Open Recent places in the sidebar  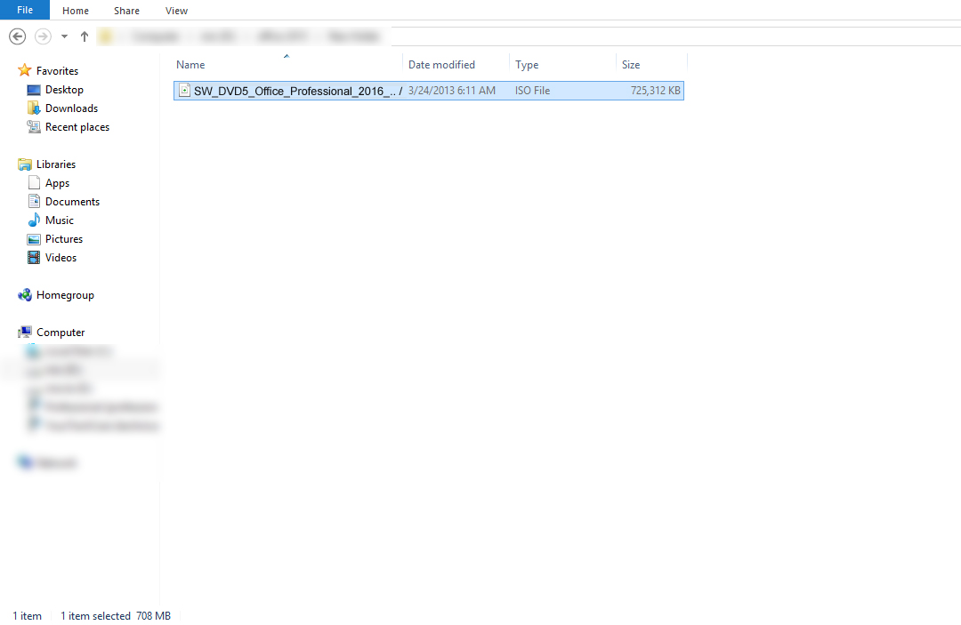pos(77,127)
